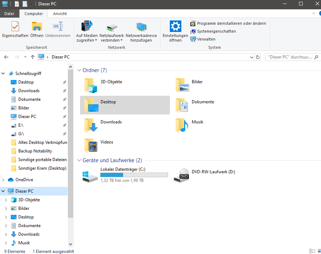Screen dimensions: 321x254
Task: Open Netzlaufwerk verbinden dropdown
Action: [112, 31]
